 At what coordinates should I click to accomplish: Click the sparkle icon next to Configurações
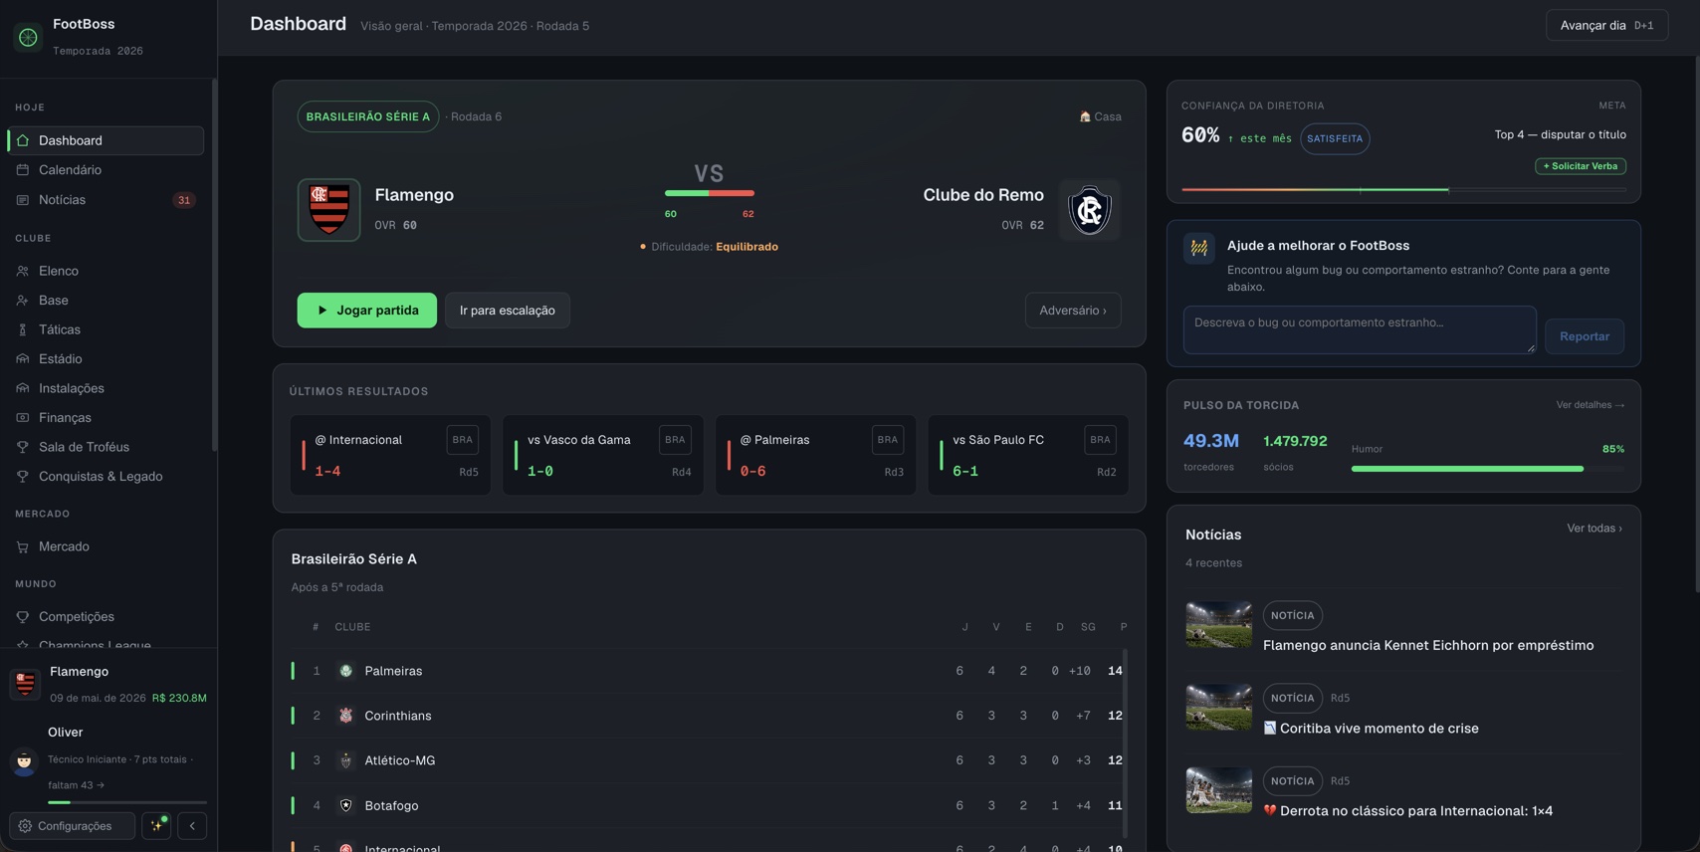click(156, 826)
